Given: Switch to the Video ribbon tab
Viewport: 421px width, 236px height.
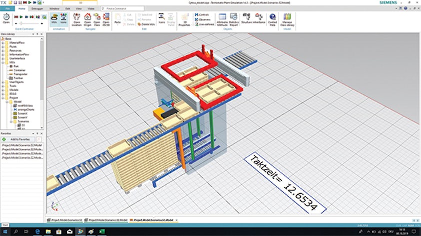Looking at the screenshot, I should pos(91,8).
